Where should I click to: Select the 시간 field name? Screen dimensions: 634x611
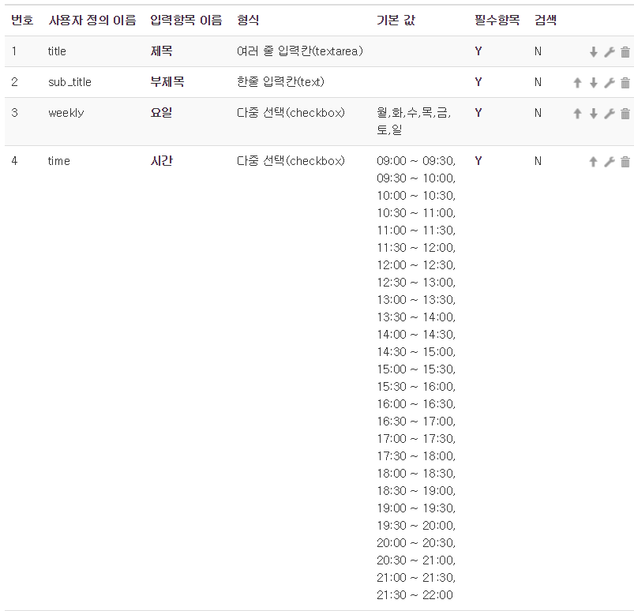click(x=161, y=161)
